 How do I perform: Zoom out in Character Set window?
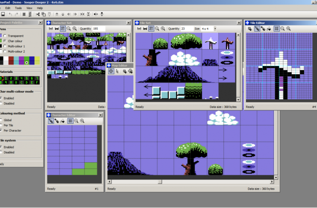click(69, 29)
